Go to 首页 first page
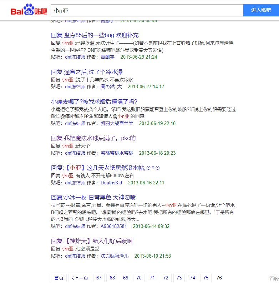This screenshot has height=288, width=279. [x=59, y=278]
